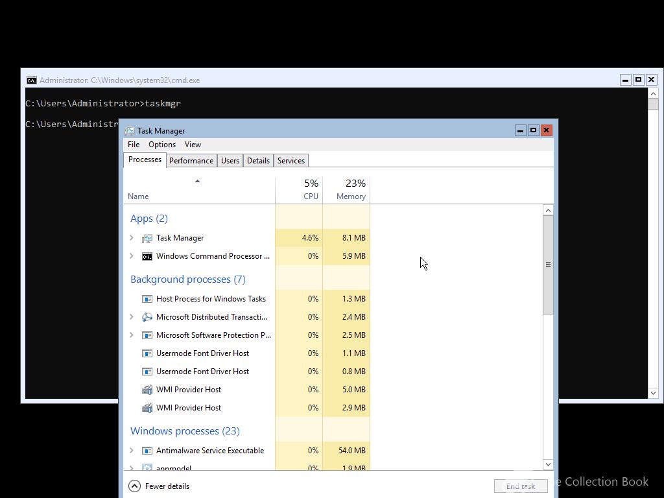This screenshot has width=664, height=498.
Task: Click the cmd.exe title bar icon
Action: 31,80
